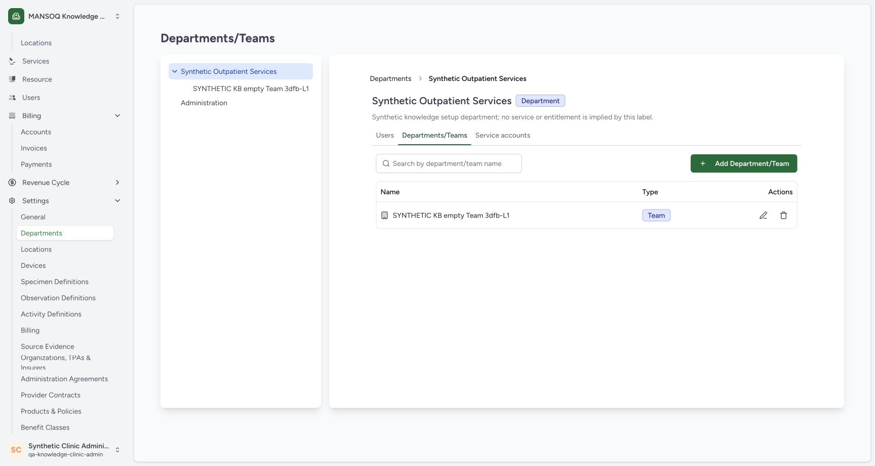Click the Billing sidebar icon

click(12, 116)
